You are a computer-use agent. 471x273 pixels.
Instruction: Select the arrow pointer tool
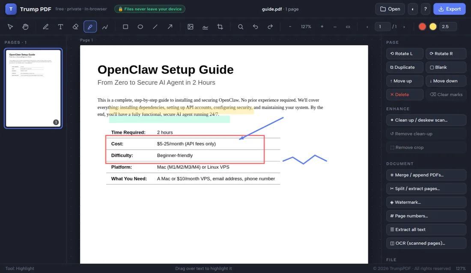10,26
